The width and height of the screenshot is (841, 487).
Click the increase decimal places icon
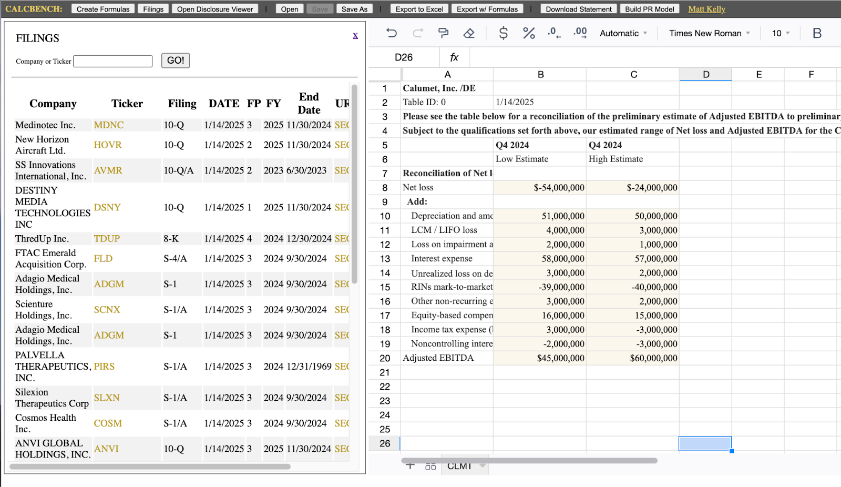point(580,33)
